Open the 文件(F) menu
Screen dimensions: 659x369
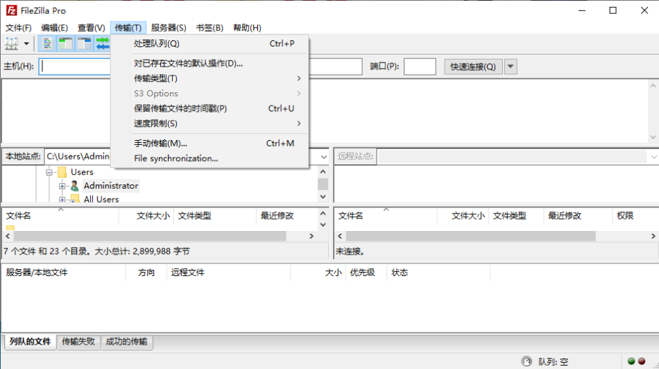point(18,28)
